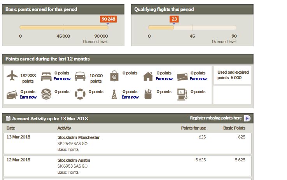The height and width of the screenshot is (180, 287).
Task: Click the lifebuoy icon
Action: 80,94
